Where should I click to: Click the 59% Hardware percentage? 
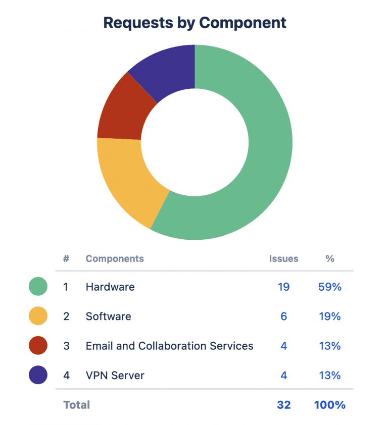click(330, 287)
